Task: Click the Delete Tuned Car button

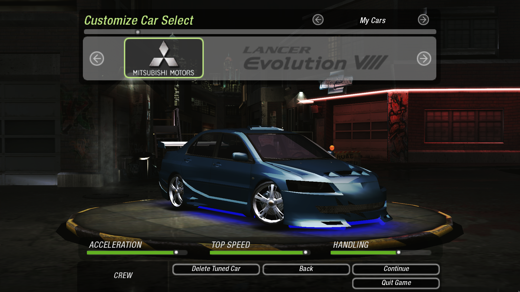Action: (216, 268)
